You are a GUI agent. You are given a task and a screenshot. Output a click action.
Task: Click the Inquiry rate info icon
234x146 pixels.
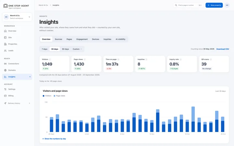[181, 59]
